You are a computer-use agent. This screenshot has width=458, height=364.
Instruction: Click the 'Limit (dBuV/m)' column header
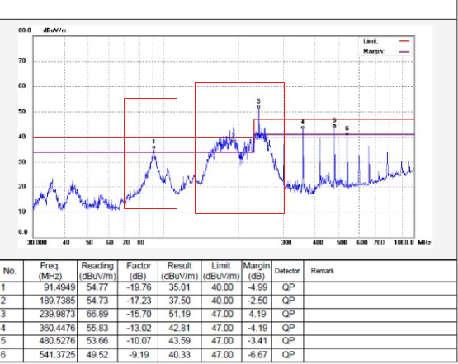221,271
